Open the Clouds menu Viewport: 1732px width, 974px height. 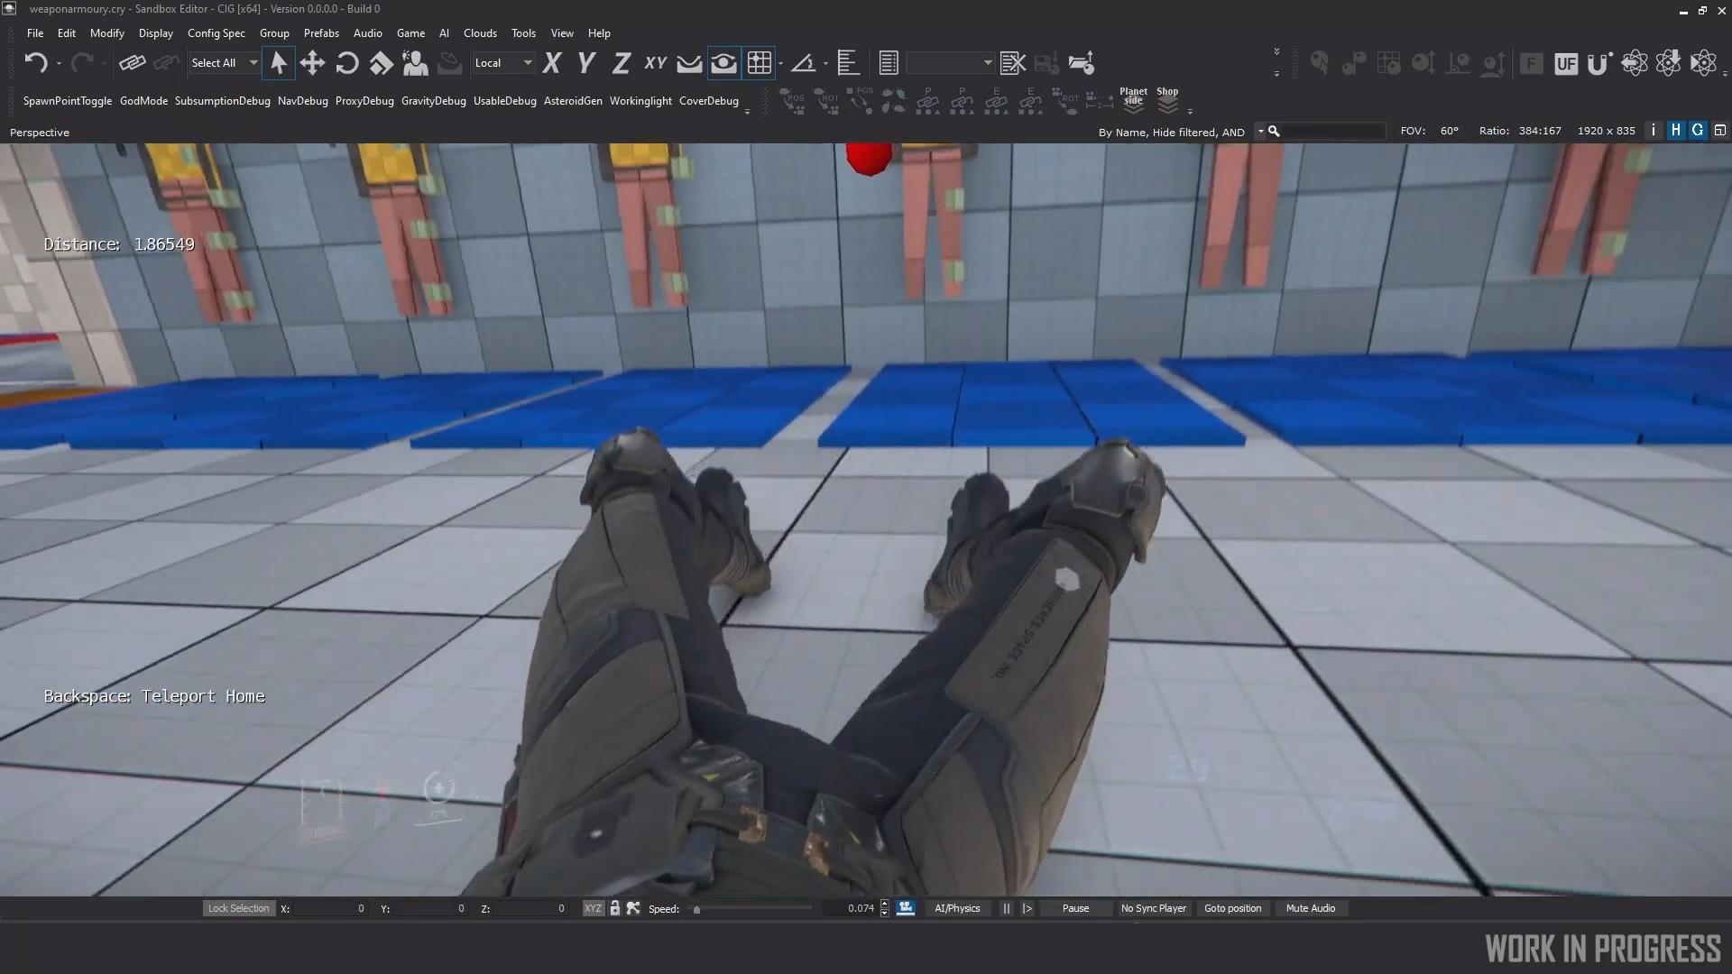pos(480,33)
